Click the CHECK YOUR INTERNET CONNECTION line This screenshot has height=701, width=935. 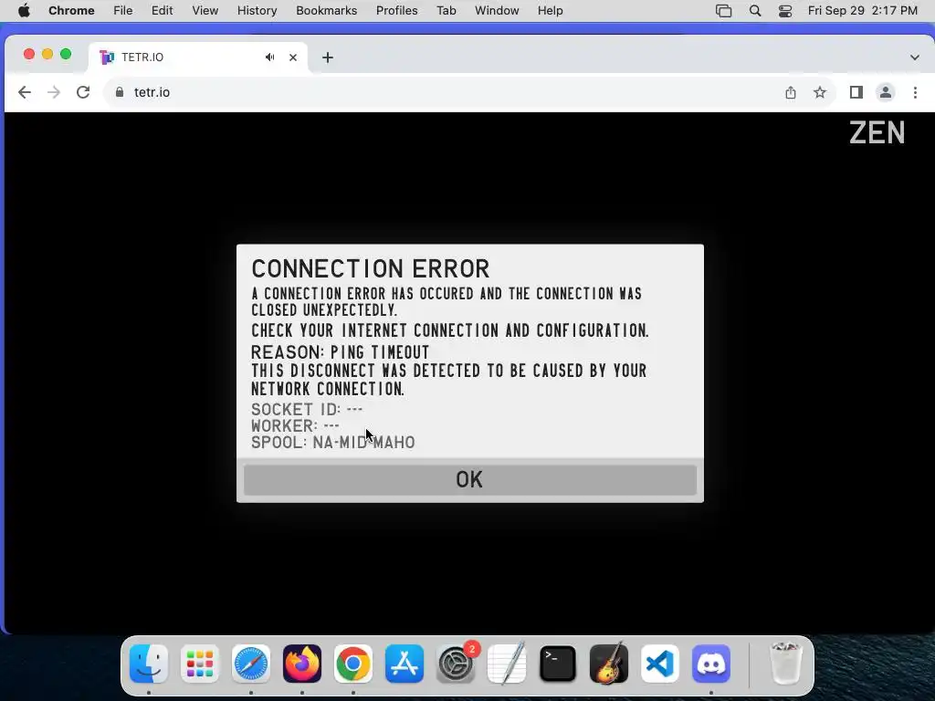(x=450, y=330)
